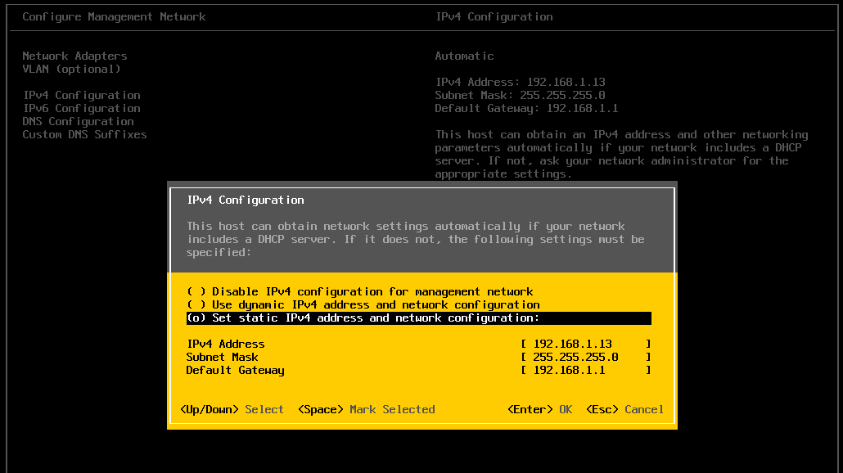Select Disable IPv4 configuration radio option

click(359, 291)
